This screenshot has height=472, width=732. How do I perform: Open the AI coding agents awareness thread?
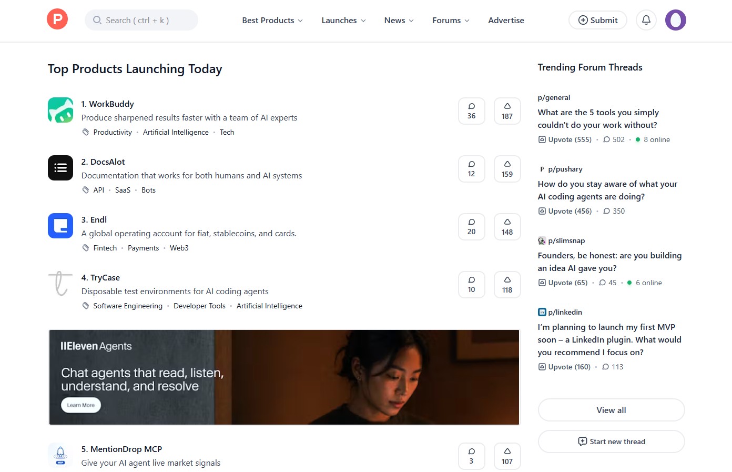pos(607,190)
